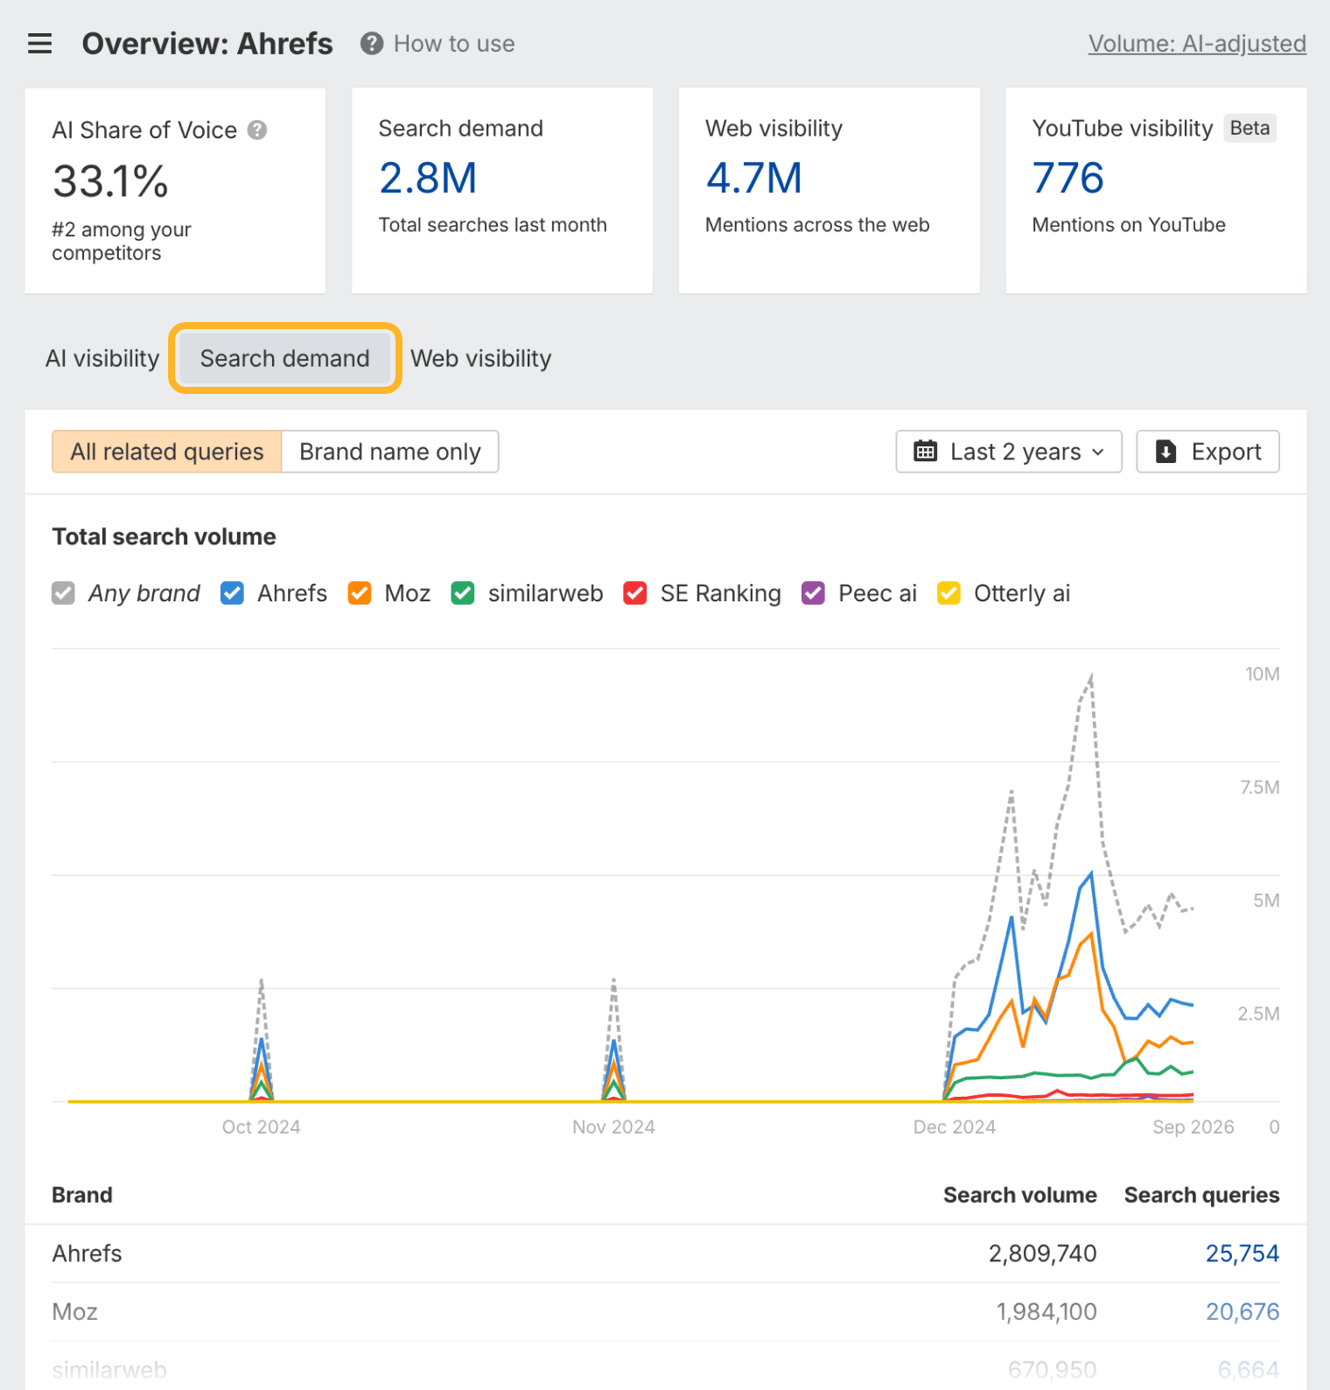Screen dimensions: 1330x1390
Task: Uncheck the Moz series checkbox
Action: tap(360, 593)
